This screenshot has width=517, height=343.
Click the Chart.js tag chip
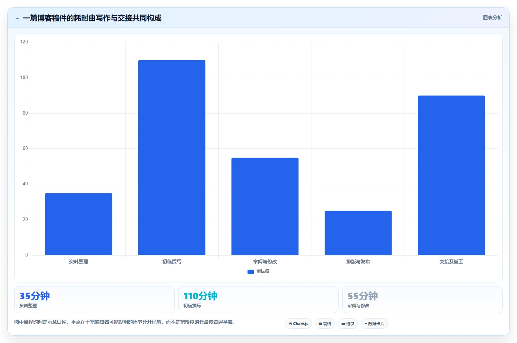pos(298,324)
